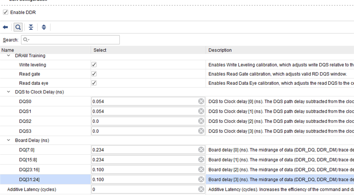Image resolution: width=354 pixels, height=195 pixels.
Task: Click the expand all toolbar icon
Action: [x=44, y=27]
